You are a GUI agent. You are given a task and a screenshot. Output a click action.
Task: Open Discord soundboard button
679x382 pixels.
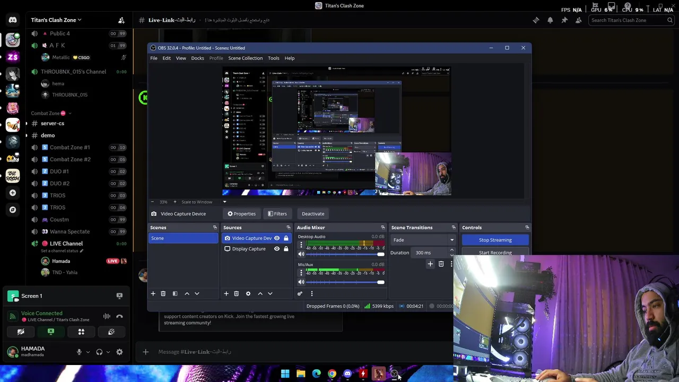111,332
